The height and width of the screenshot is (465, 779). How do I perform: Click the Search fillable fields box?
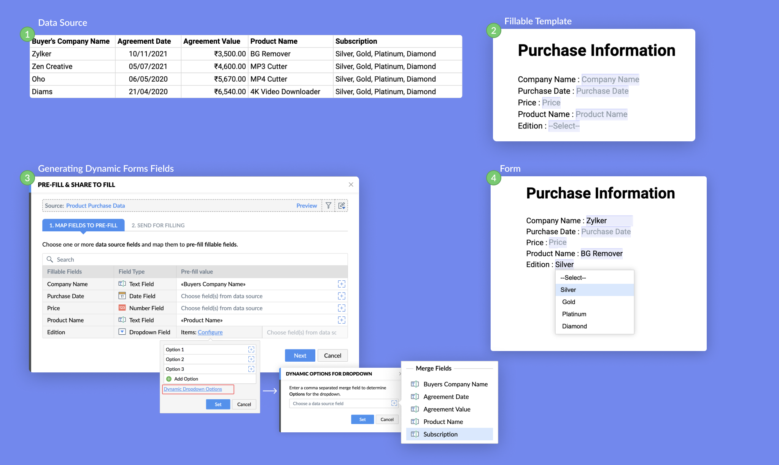(195, 259)
